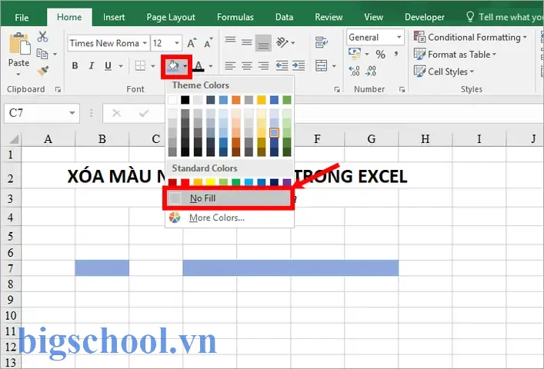Image resolution: width=544 pixels, height=369 pixels.
Task: Switch to the Data tab
Action: point(284,17)
